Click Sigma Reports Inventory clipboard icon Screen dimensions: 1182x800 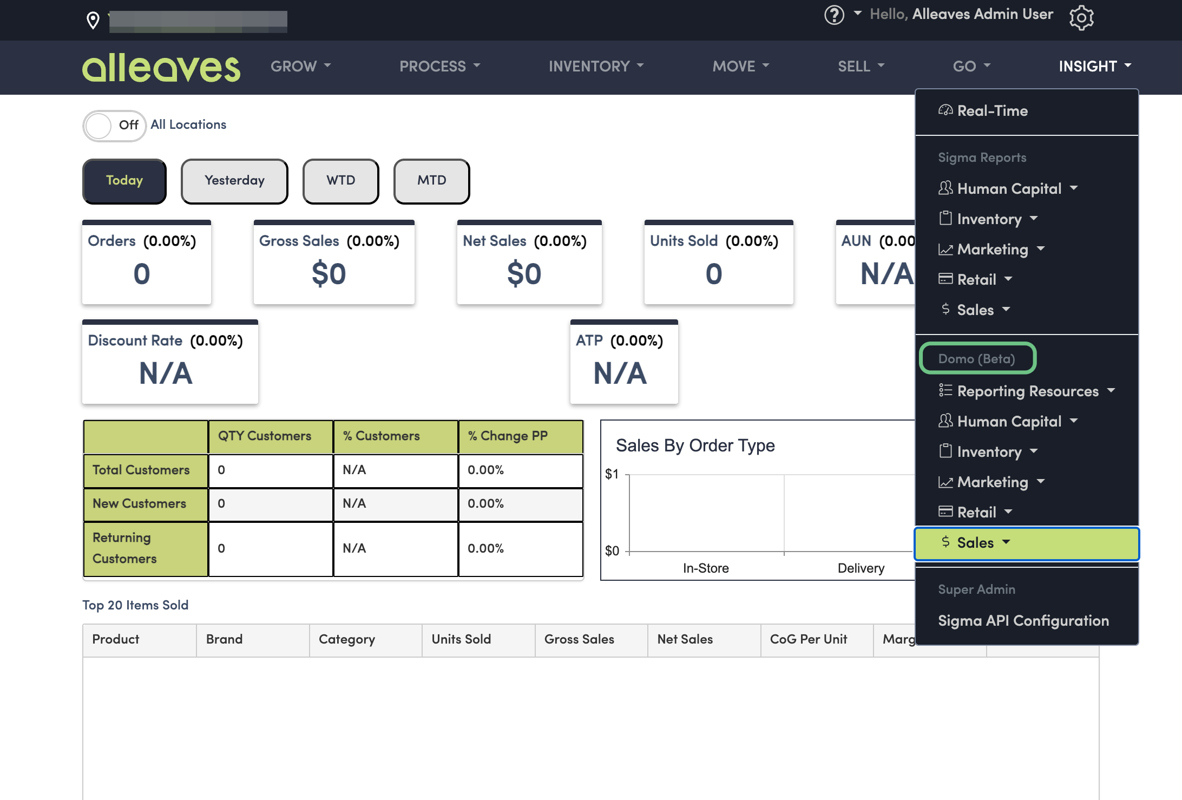945,219
